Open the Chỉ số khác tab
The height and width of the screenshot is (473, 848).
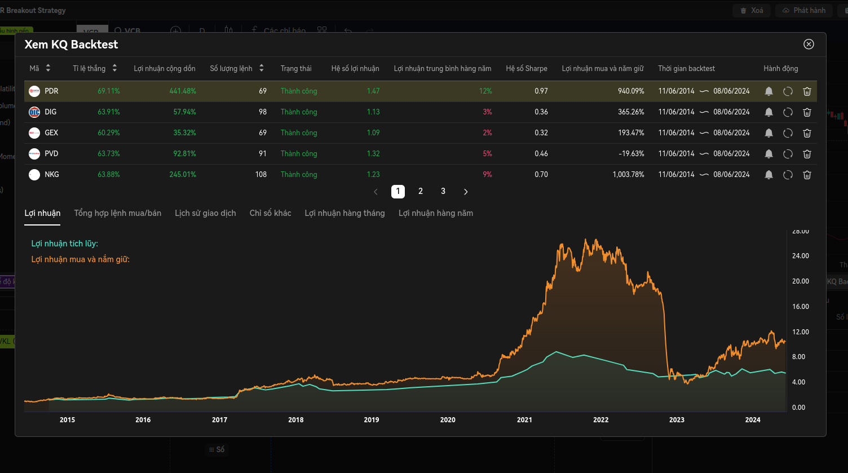[271, 213]
